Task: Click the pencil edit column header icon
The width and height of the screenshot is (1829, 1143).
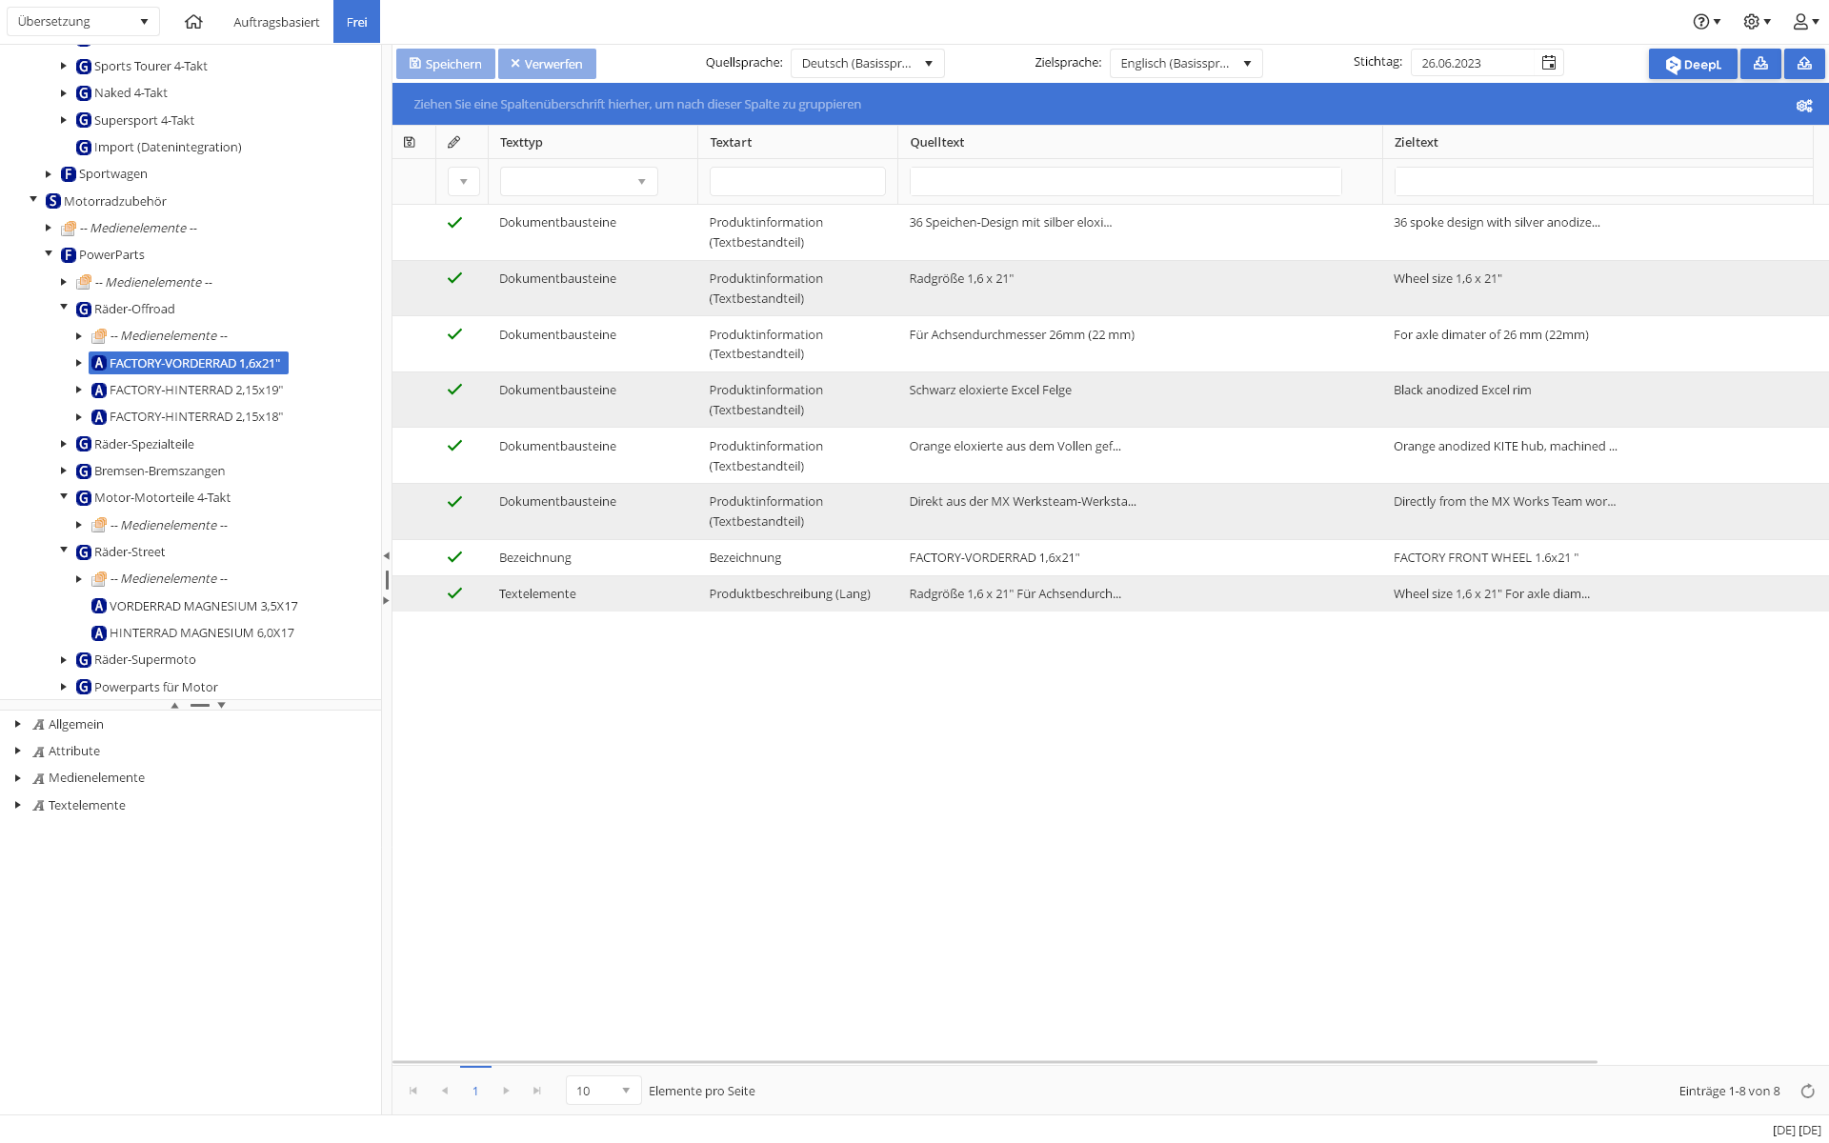Action: (x=454, y=142)
